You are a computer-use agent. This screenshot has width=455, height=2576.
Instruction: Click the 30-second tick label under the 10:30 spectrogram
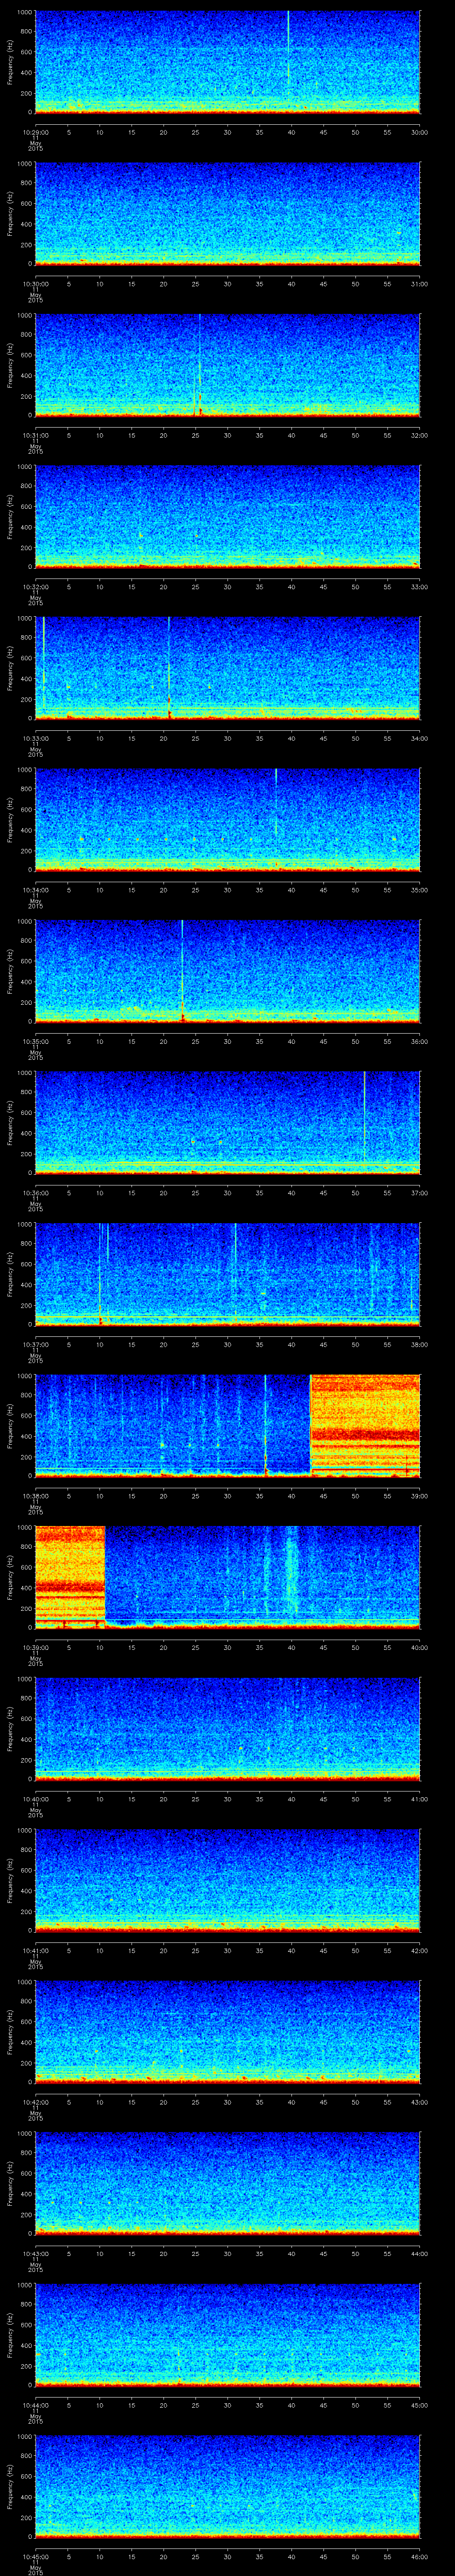click(x=227, y=284)
